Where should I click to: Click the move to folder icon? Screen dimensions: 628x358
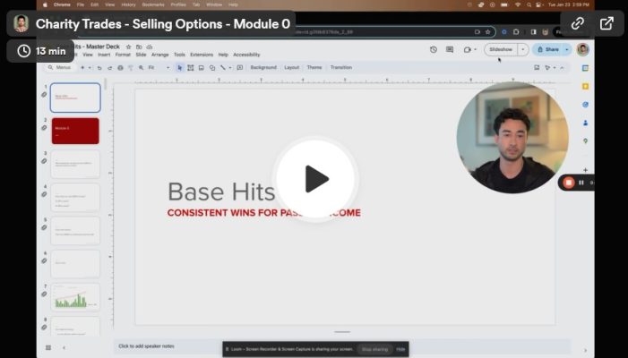coord(139,47)
